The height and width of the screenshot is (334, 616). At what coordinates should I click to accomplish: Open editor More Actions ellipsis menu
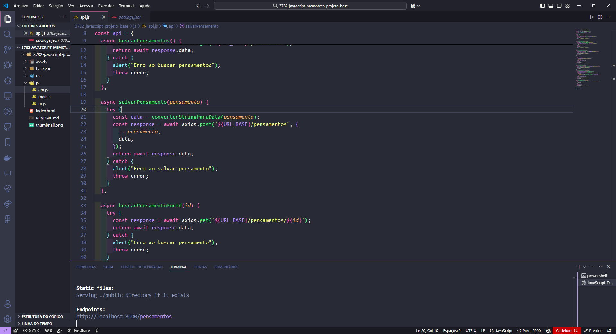click(609, 17)
